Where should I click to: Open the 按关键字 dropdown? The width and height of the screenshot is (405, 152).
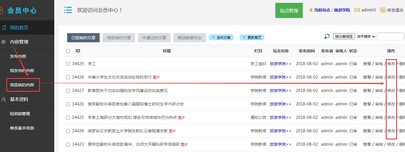click(x=366, y=37)
